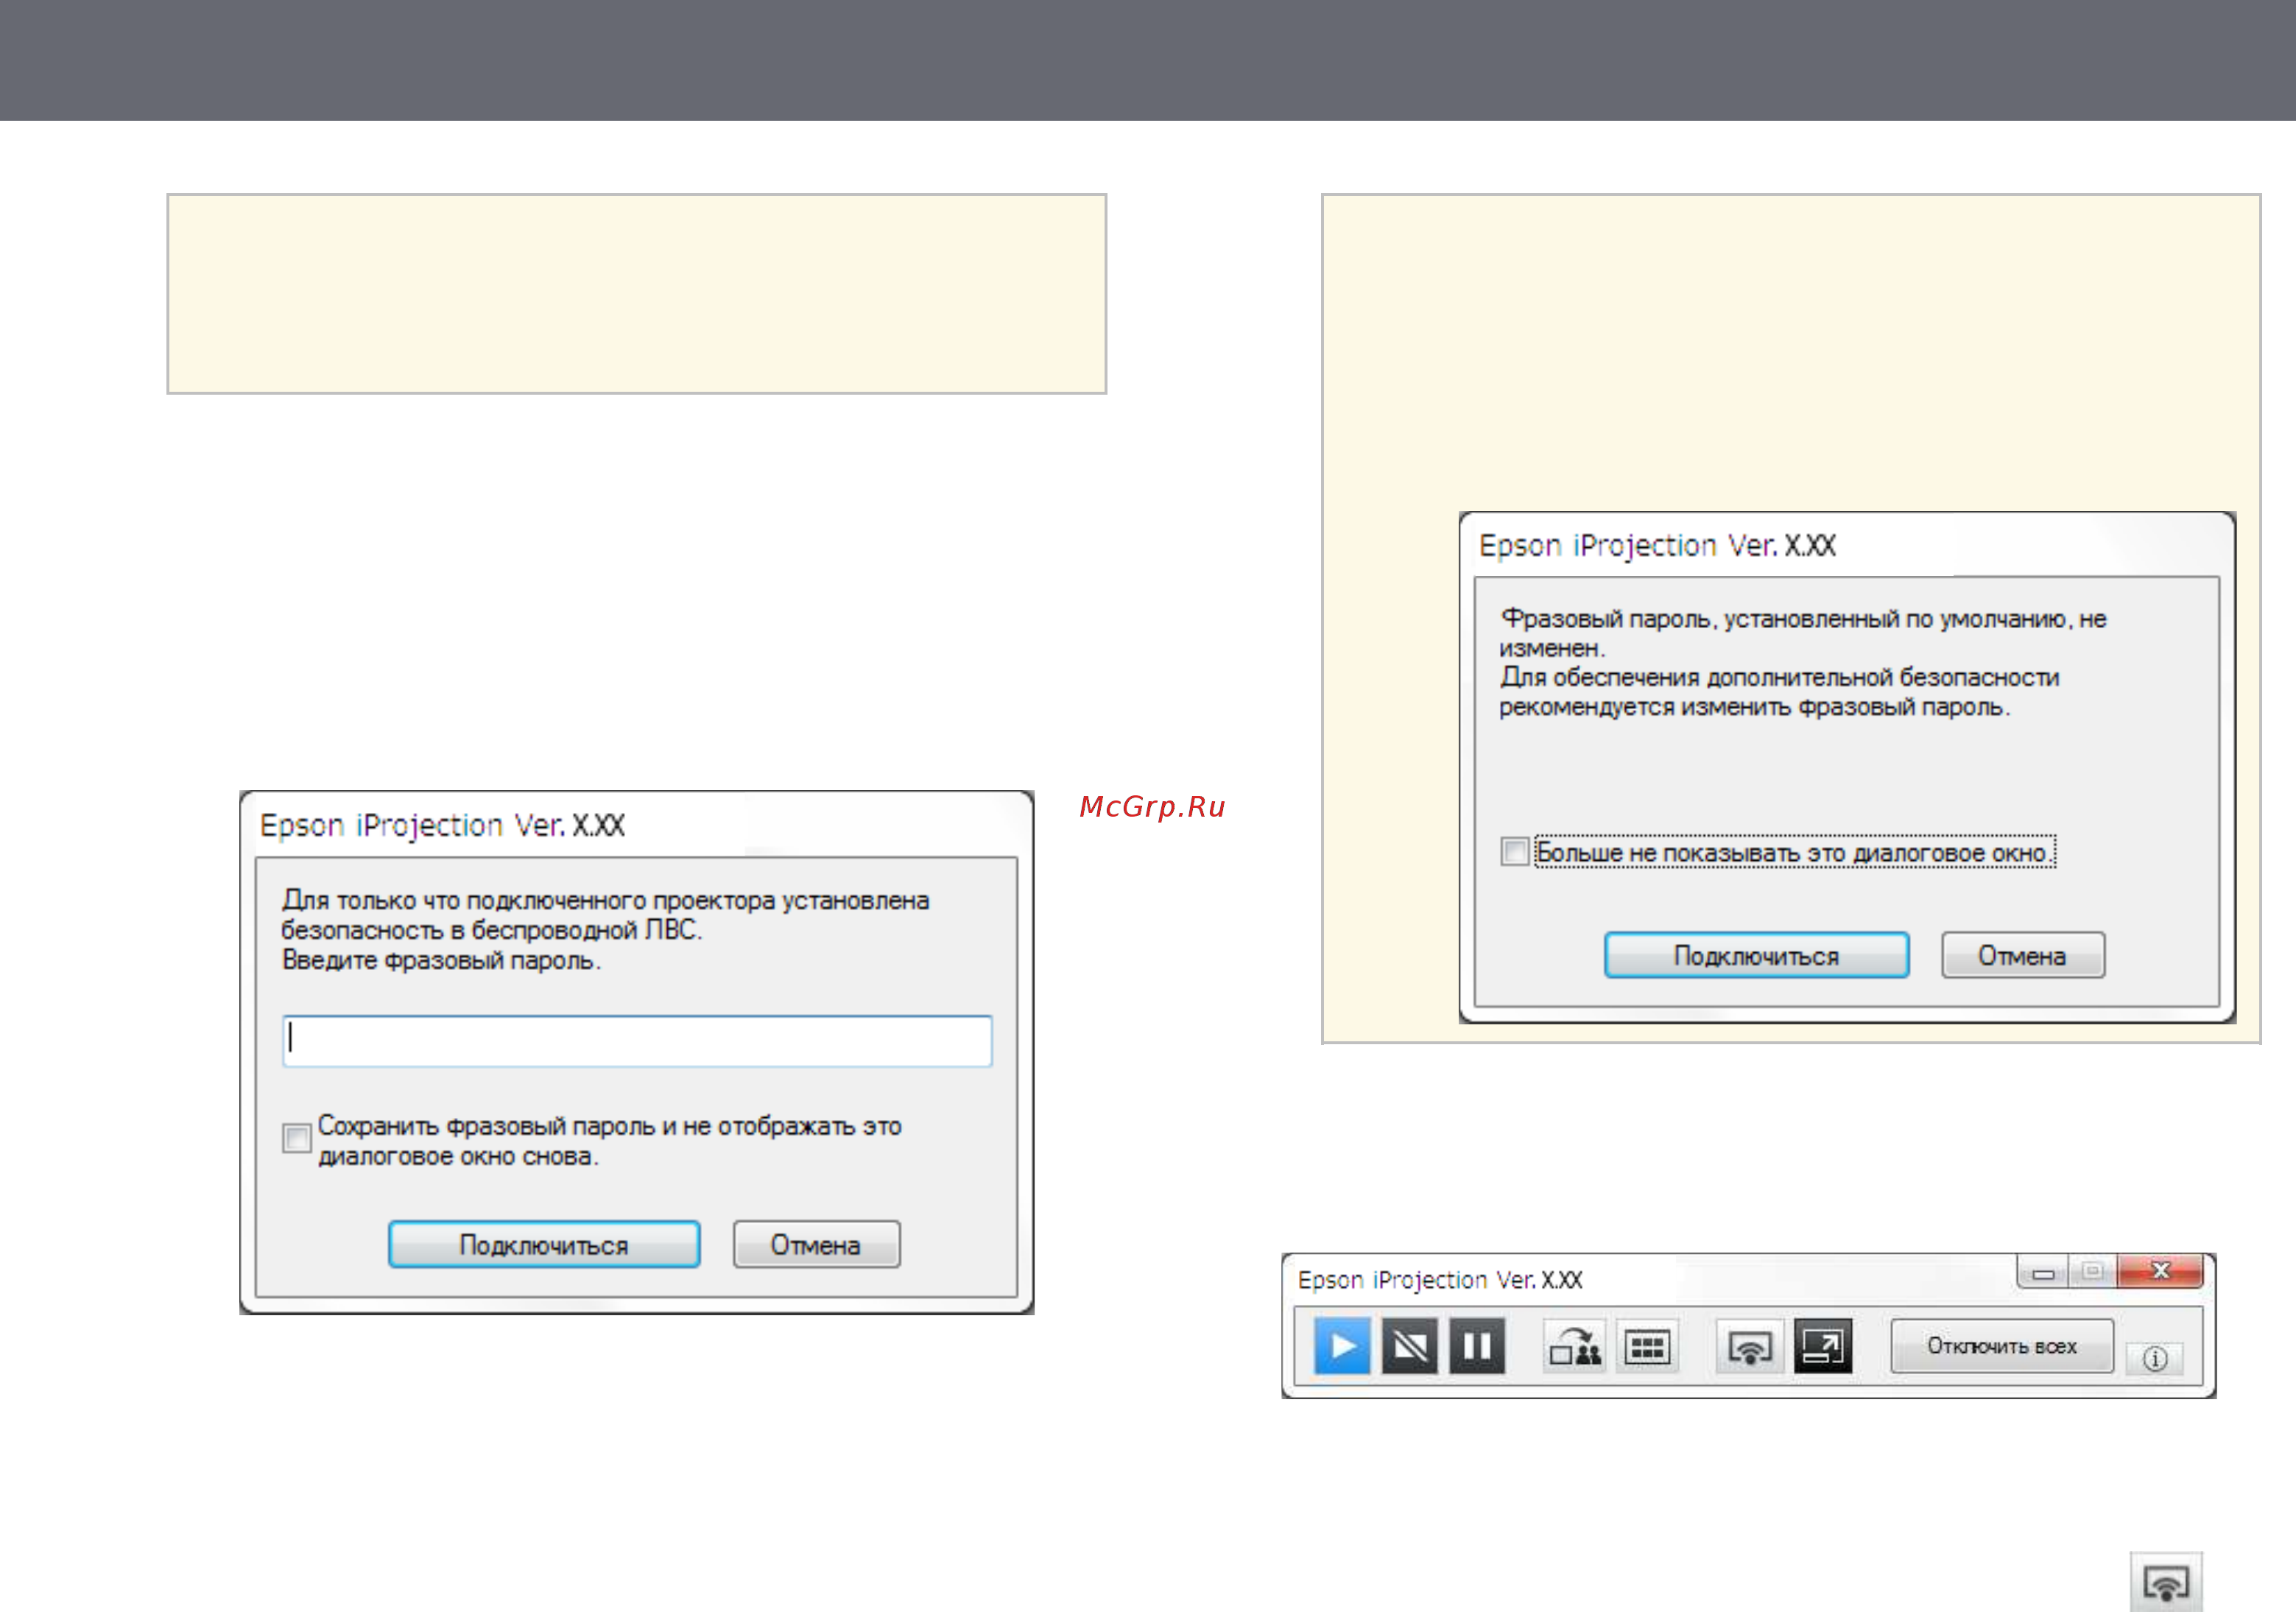Click the text Введите фразовый пароль.
2296x1612 pixels.
(441, 961)
